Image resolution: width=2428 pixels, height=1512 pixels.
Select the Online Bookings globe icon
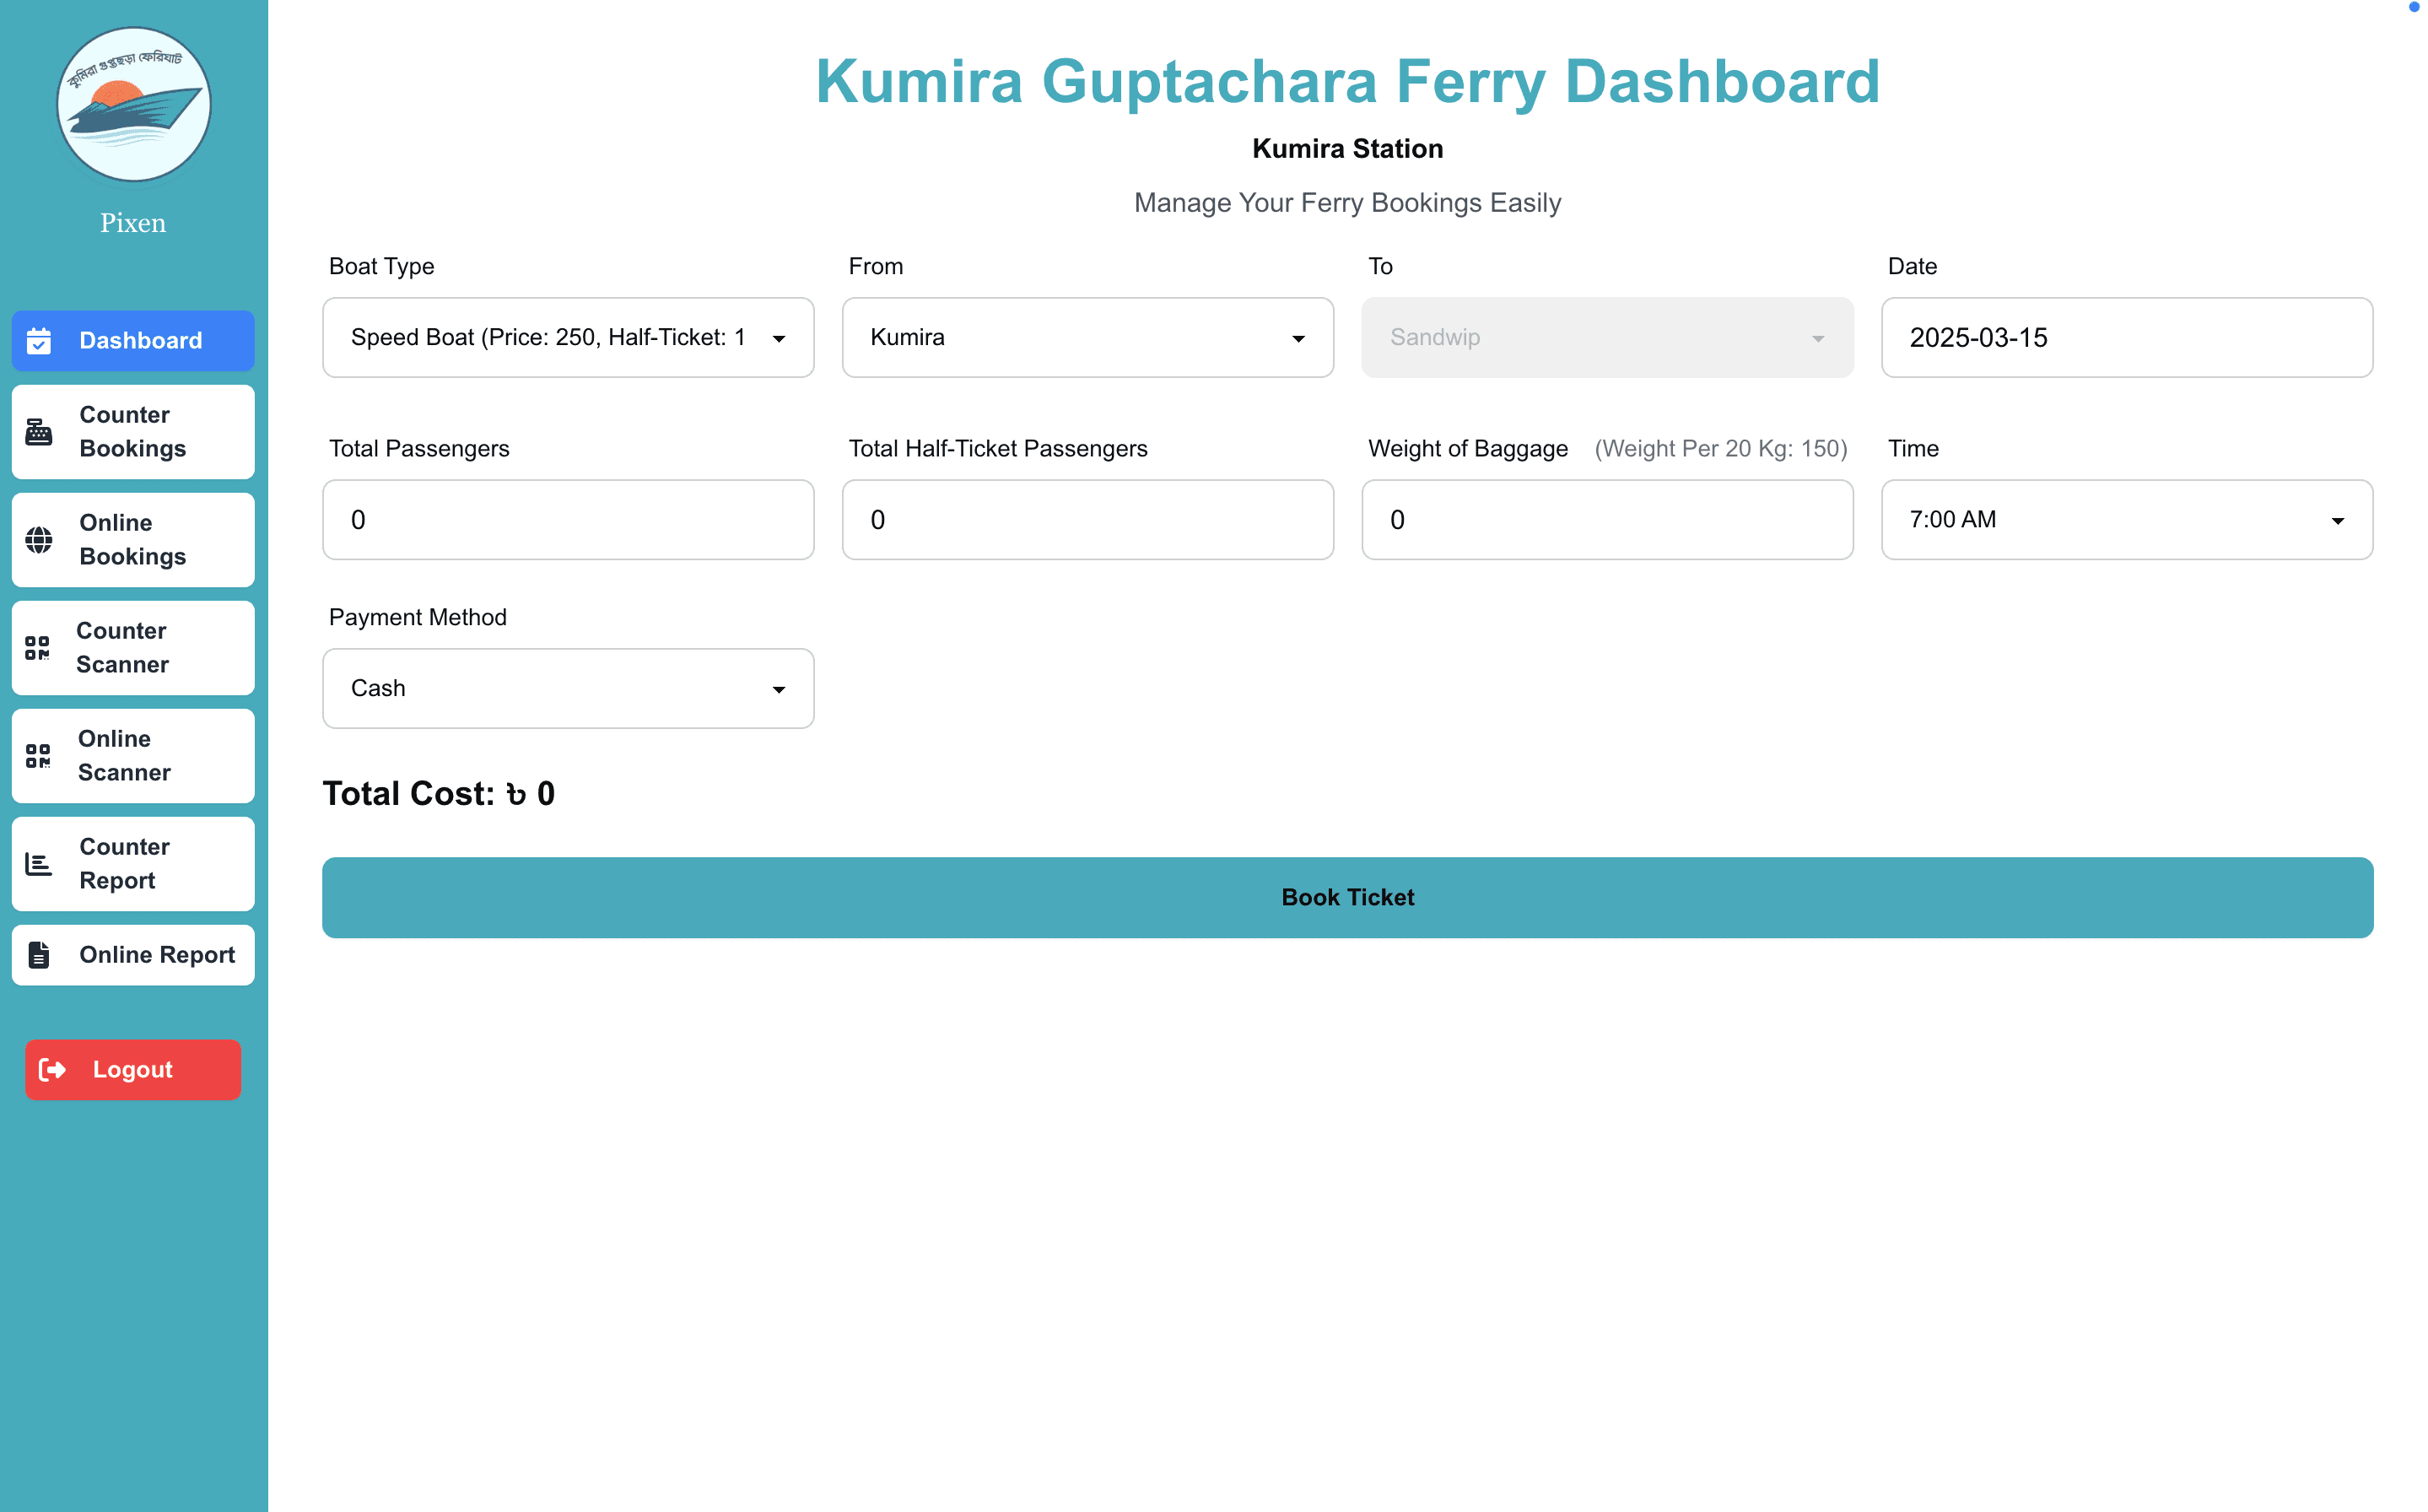pyautogui.click(x=39, y=539)
